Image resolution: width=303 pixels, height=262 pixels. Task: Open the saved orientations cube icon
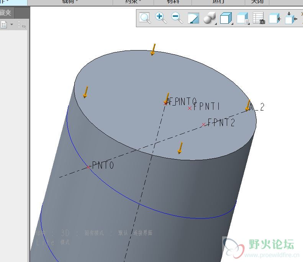pyautogui.click(x=226, y=18)
